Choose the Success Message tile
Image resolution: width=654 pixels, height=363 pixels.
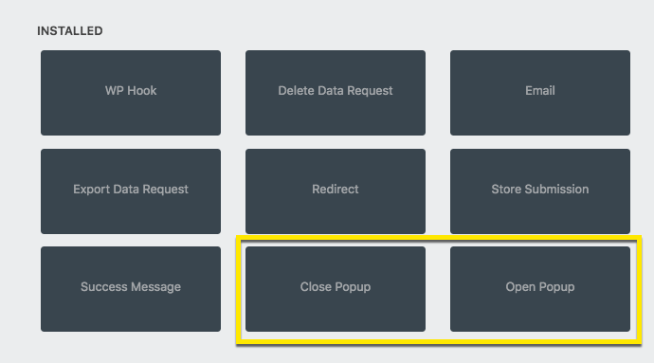(x=131, y=289)
